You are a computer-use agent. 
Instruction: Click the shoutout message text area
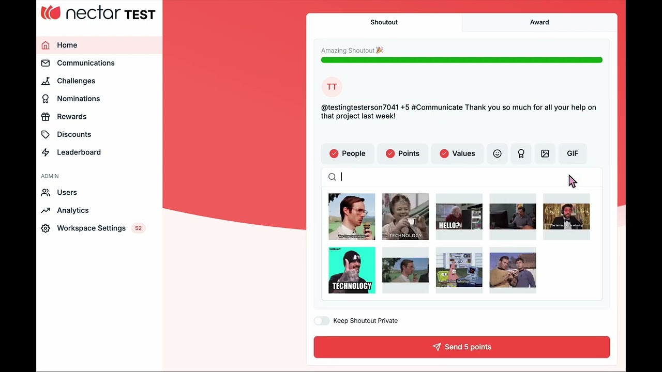click(462, 112)
